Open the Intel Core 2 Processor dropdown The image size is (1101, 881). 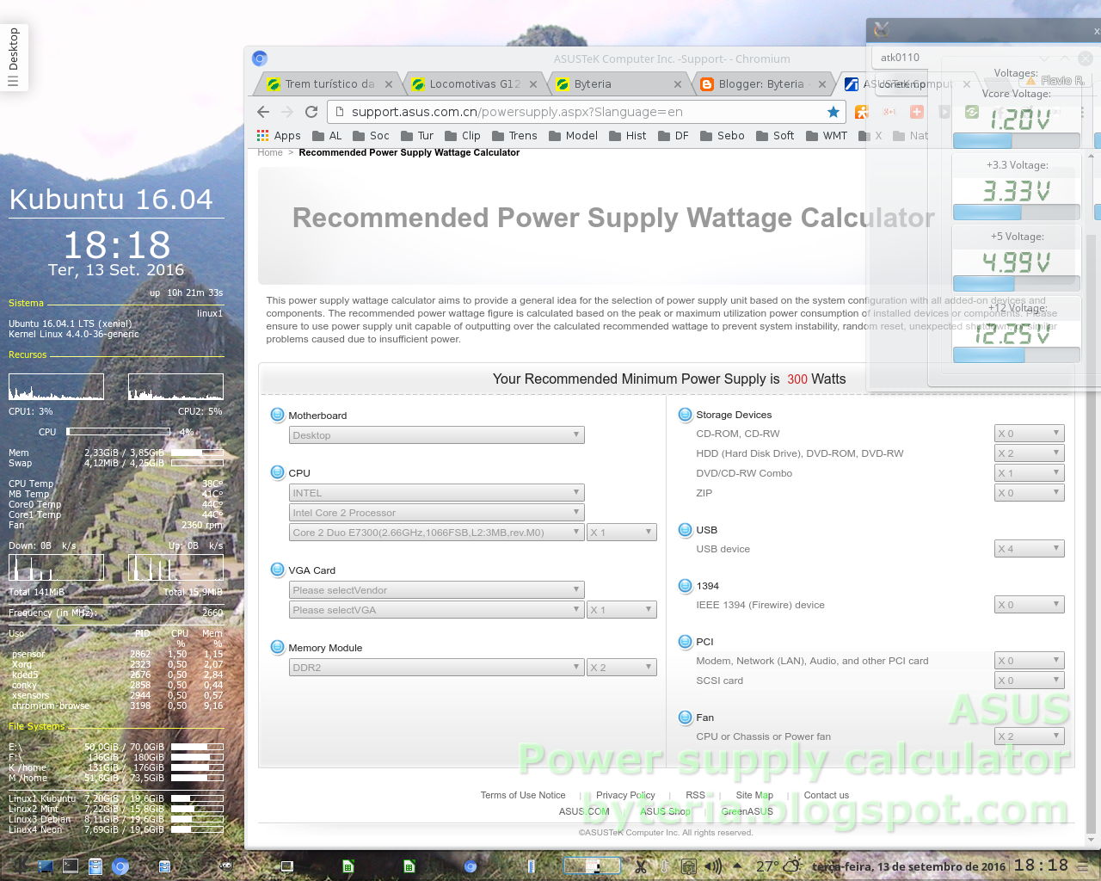pos(437,513)
